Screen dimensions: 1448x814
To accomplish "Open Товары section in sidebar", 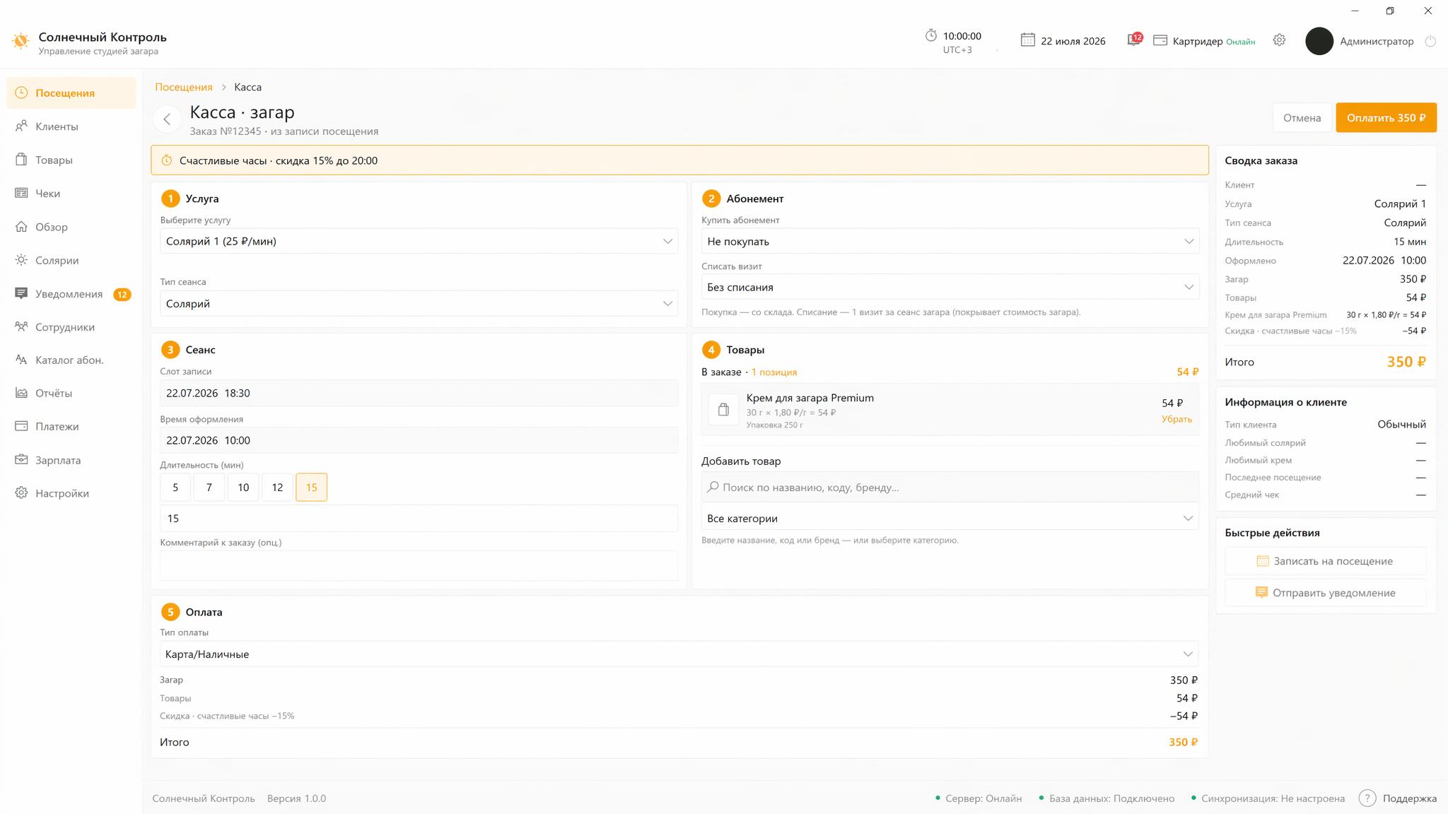I will coord(71,160).
